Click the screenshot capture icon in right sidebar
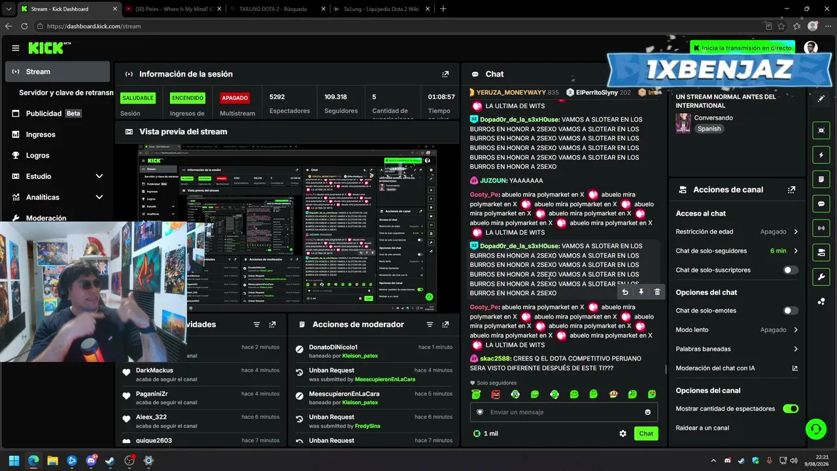The height and width of the screenshot is (471, 837). (x=821, y=130)
